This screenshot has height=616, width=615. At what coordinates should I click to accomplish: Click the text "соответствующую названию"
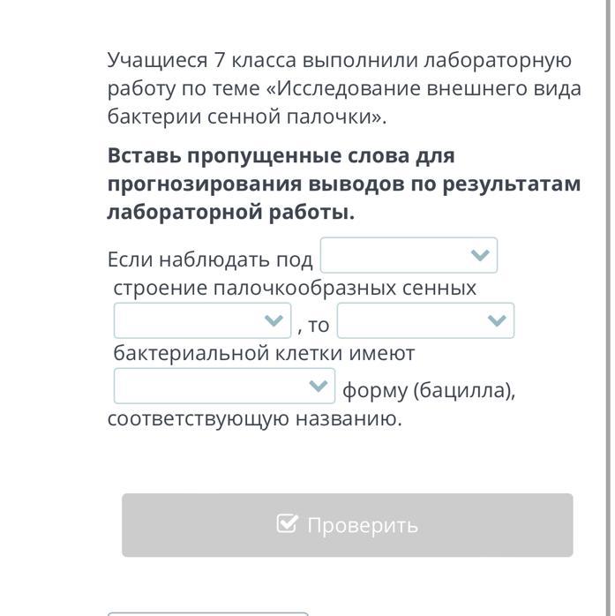[254, 418]
